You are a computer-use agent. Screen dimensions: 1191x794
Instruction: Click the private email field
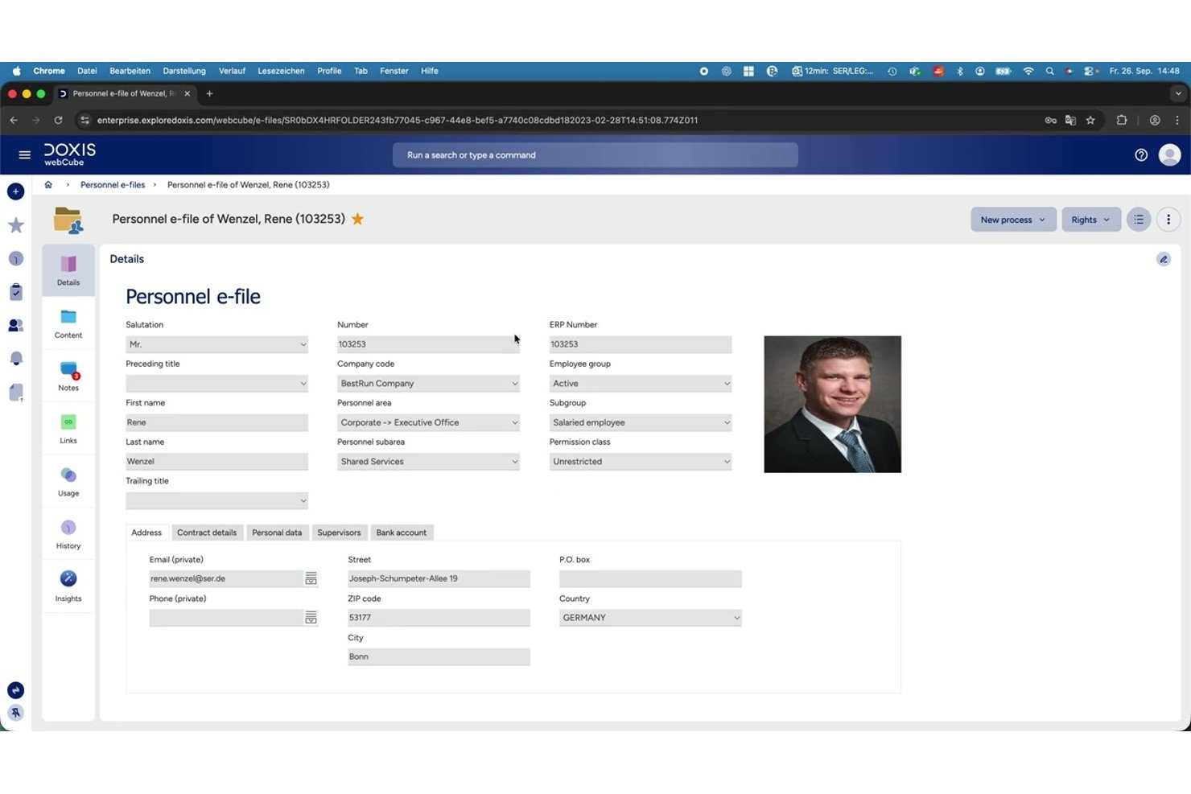click(225, 578)
